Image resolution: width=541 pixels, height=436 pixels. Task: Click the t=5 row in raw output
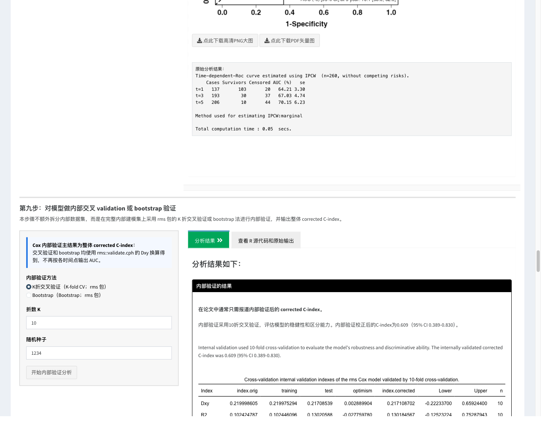pyautogui.click(x=250, y=102)
